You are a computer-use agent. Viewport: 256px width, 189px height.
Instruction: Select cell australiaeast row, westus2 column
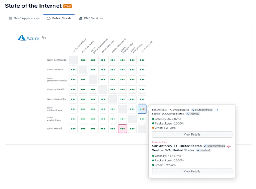(142, 60)
